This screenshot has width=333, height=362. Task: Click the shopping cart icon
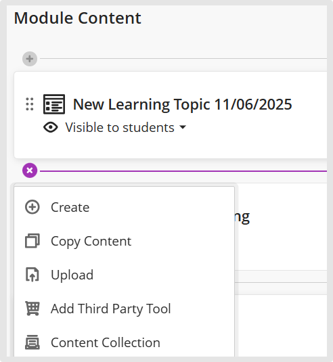click(x=32, y=309)
